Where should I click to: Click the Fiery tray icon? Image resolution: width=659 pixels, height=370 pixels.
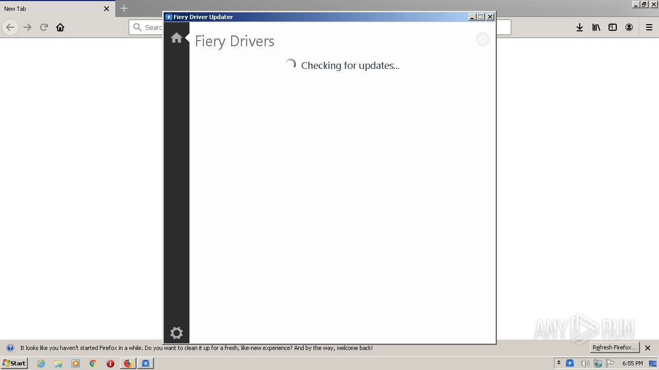tap(570, 363)
